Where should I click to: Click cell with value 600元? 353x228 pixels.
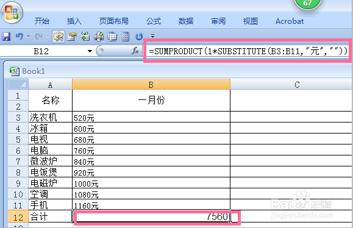pos(151,128)
